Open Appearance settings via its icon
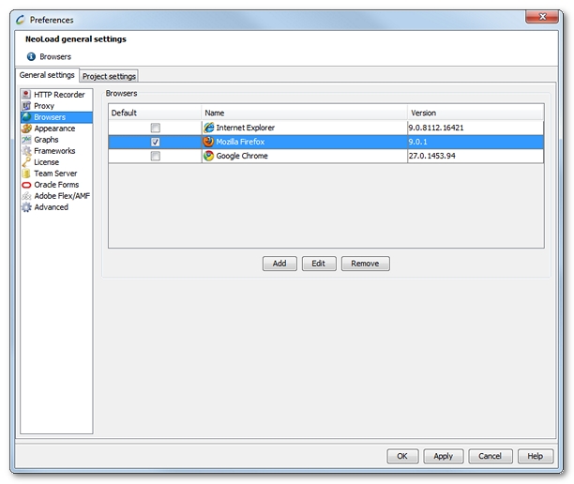This screenshot has width=574, height=484. (26, 129)
